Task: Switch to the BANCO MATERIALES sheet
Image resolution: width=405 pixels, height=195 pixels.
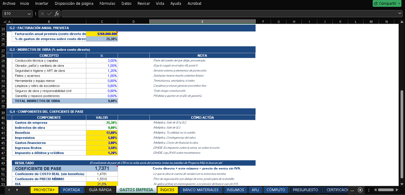Action: click(x=200, y=190)
